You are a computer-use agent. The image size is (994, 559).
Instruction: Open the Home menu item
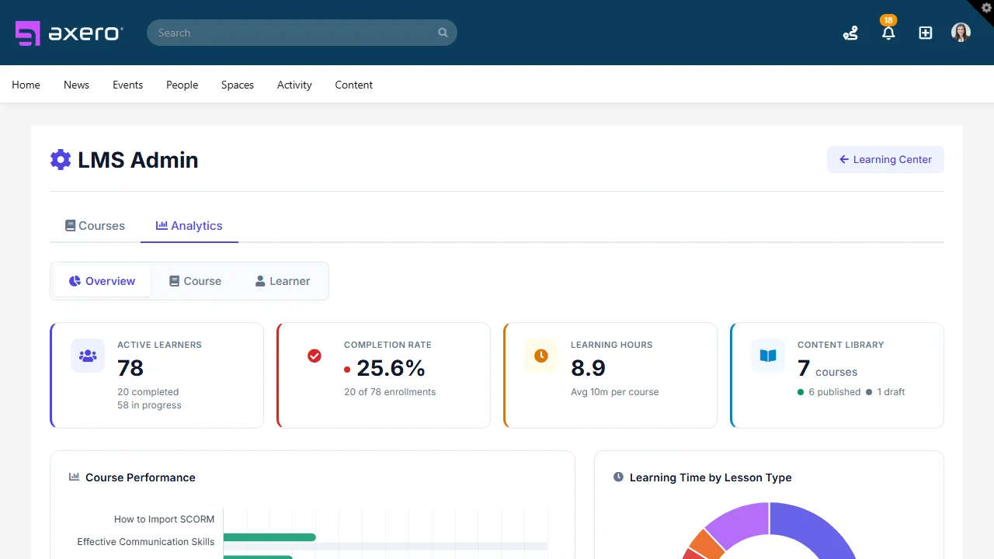26,85
